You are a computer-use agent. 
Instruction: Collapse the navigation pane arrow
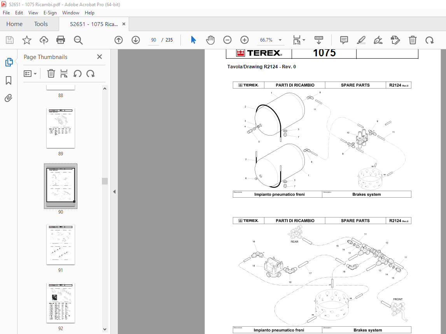point(114,192)
